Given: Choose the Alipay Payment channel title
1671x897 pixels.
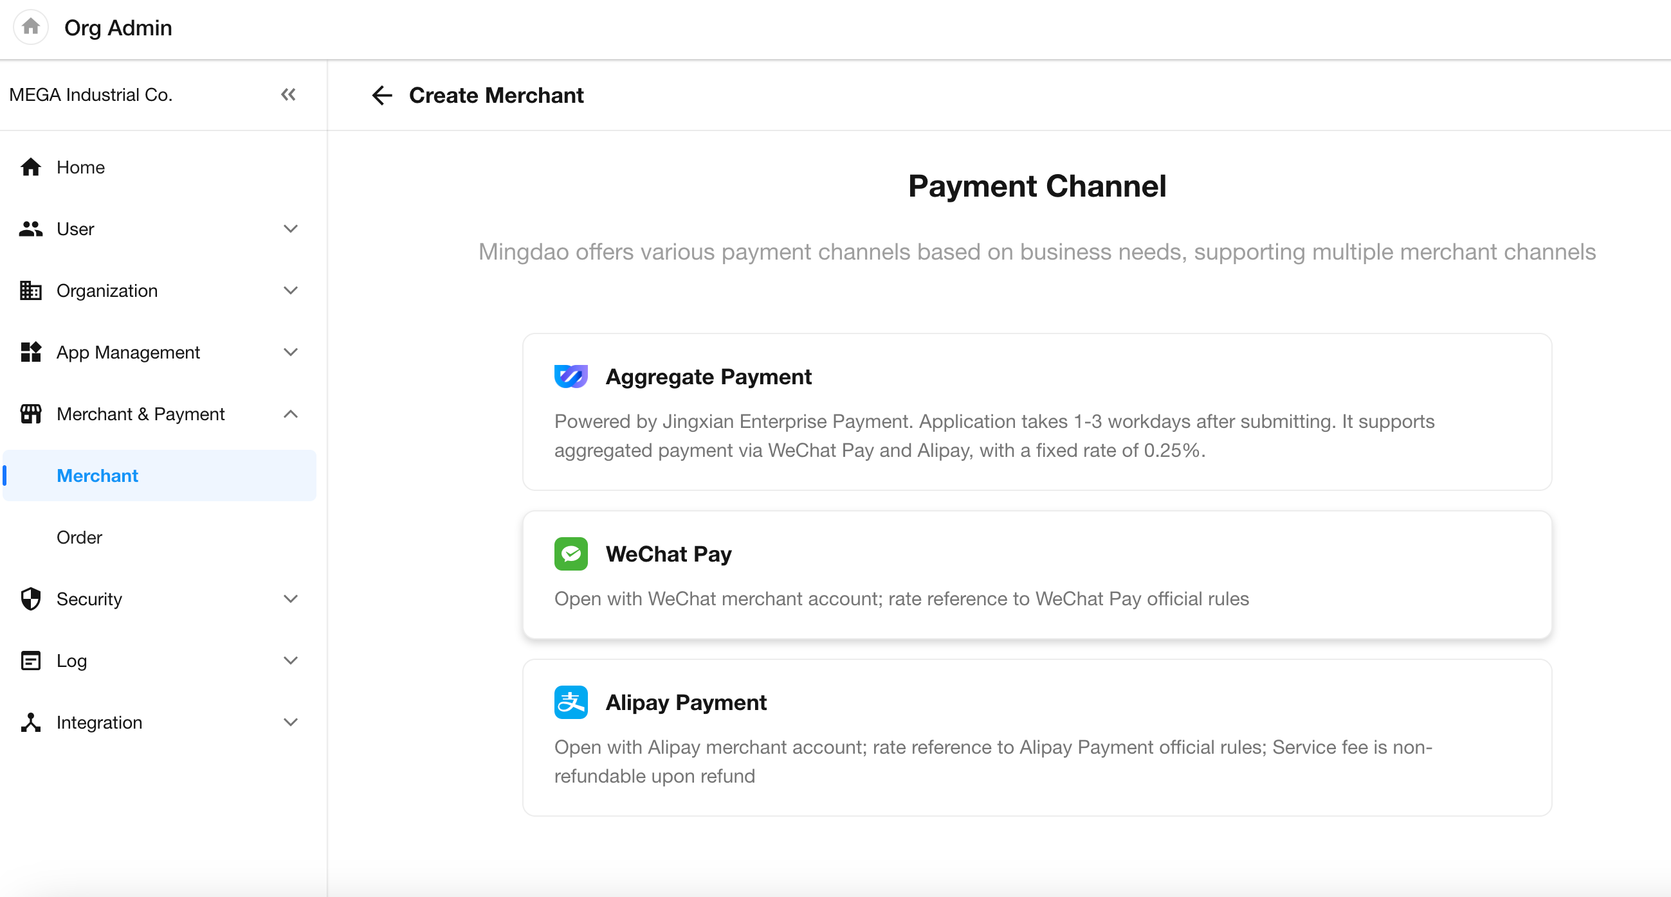Looking at the screenshot, I should pos(686,702).
